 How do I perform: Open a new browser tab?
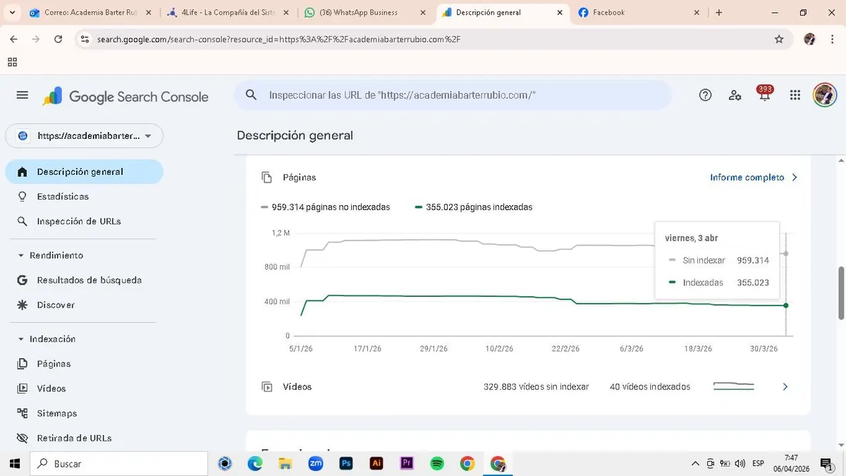(719, 13)
